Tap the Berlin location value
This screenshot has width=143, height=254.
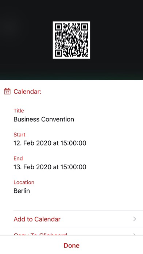[x=22, y=191]
